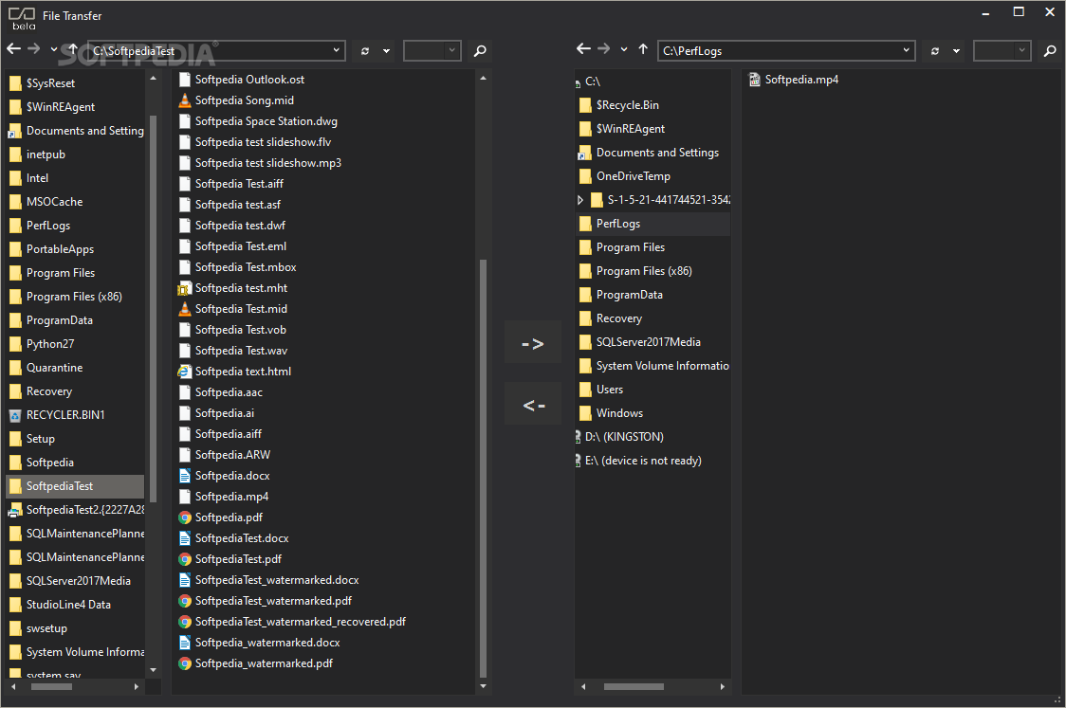Select the PerfLogs folder in right tree
Viewport: 1066px width, 708px height.
pyautogui.click(x=652, y=224)
